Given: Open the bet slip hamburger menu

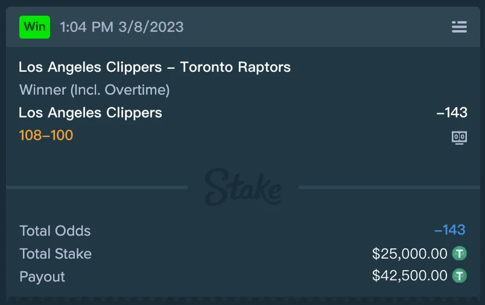Looking at the screenshot, I should tap(459, 27).
